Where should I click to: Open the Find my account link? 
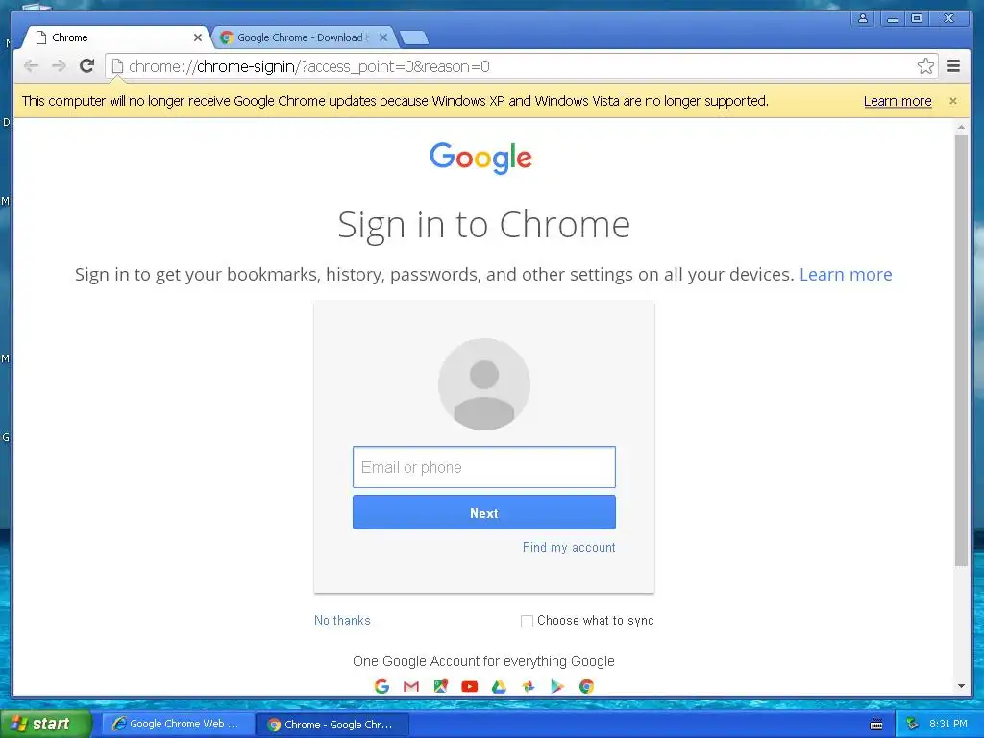click(569, 547)
